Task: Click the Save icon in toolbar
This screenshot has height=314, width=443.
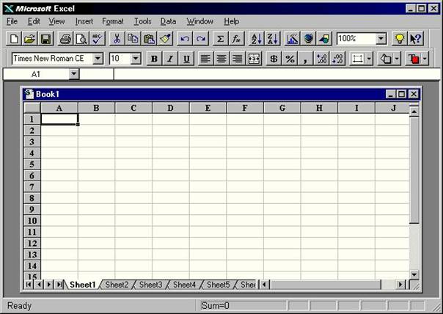Action: pyautogui.click(x=45, y=39)
